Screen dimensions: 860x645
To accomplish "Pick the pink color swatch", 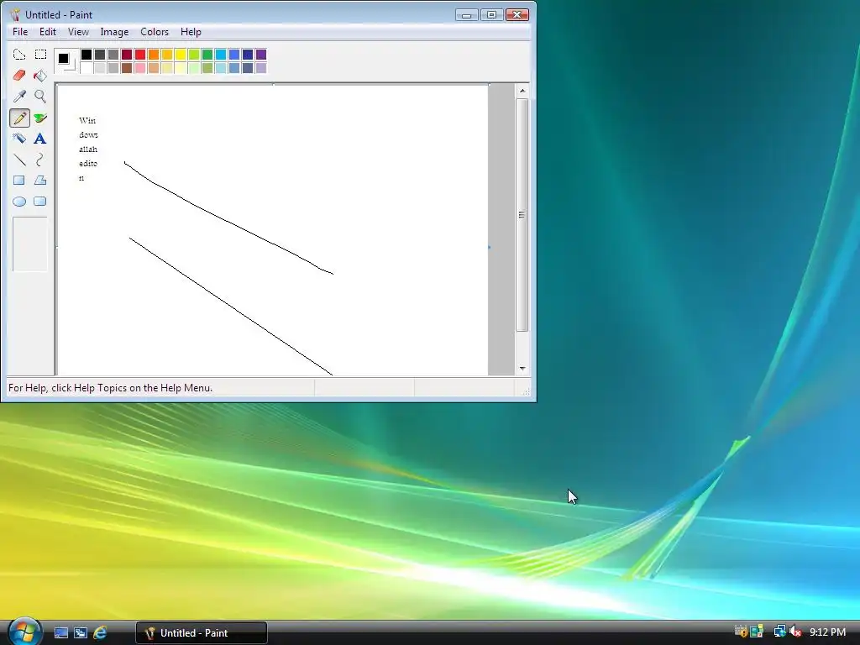I will 140,67.
